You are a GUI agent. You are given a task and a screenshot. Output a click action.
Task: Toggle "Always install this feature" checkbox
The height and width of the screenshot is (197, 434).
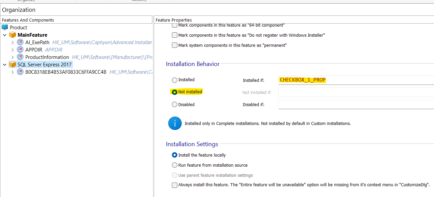[x=175, y=185]
